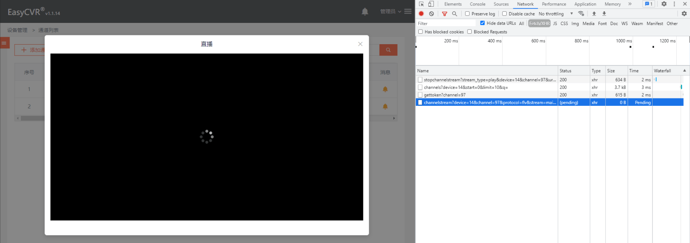
Task: Select the pending channelstream request
Action: [x=490, y=103]
